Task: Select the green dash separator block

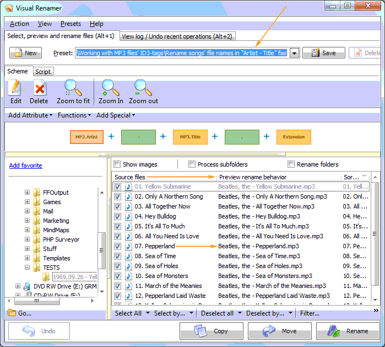Action: click(x=138, y=137)
